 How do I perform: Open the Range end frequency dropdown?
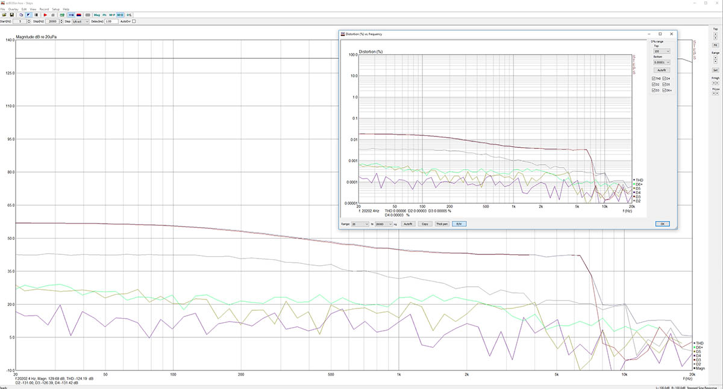coord(384,224)
